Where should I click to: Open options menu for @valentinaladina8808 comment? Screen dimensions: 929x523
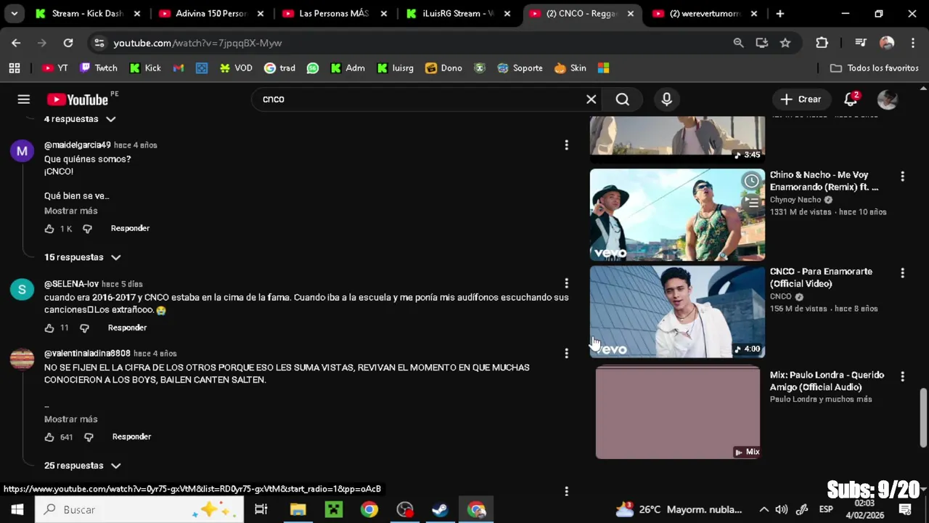(x=566, y=354)
